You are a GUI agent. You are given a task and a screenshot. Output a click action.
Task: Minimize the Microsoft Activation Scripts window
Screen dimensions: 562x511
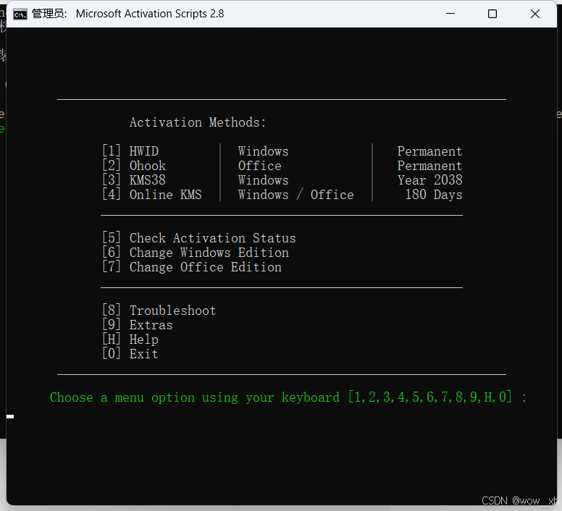(450, 14)
